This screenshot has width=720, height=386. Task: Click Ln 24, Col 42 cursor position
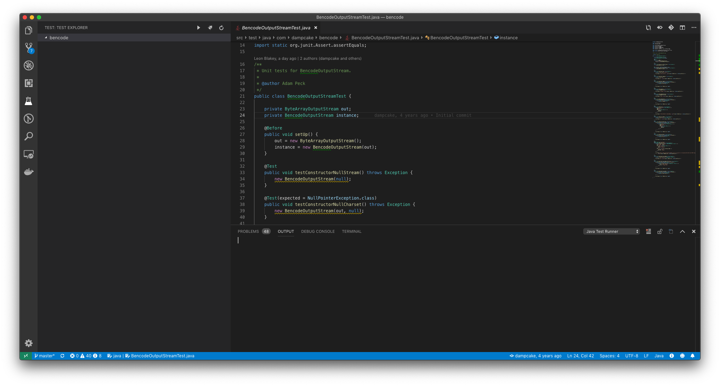coord(580,356)
